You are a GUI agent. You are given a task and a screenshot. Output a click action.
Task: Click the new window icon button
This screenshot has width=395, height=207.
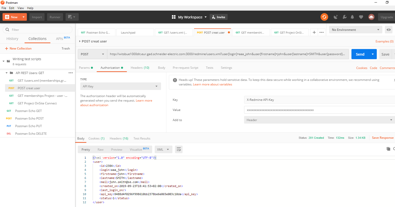tap(72, 17)
